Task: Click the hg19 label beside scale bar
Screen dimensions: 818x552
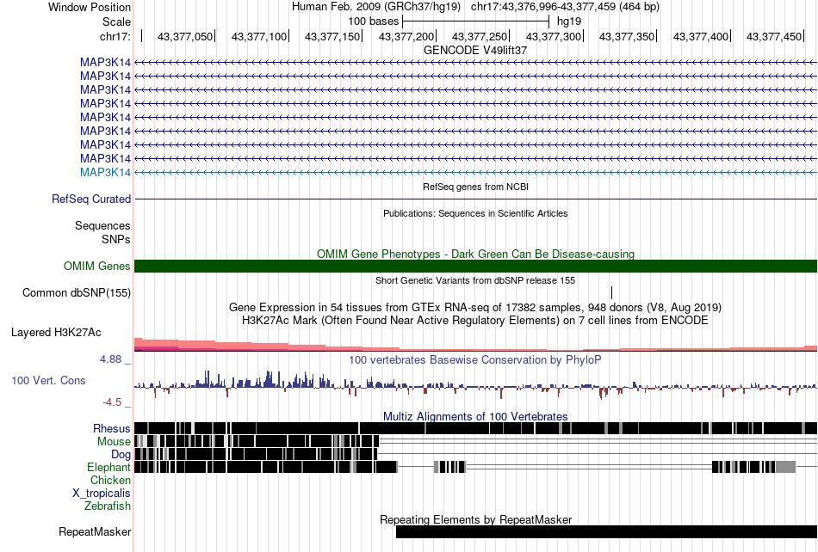Action: click(x=569, y=21)
